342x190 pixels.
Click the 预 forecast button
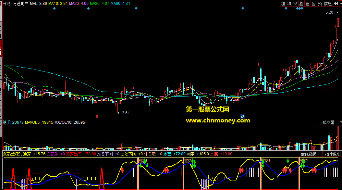(320, 4)
